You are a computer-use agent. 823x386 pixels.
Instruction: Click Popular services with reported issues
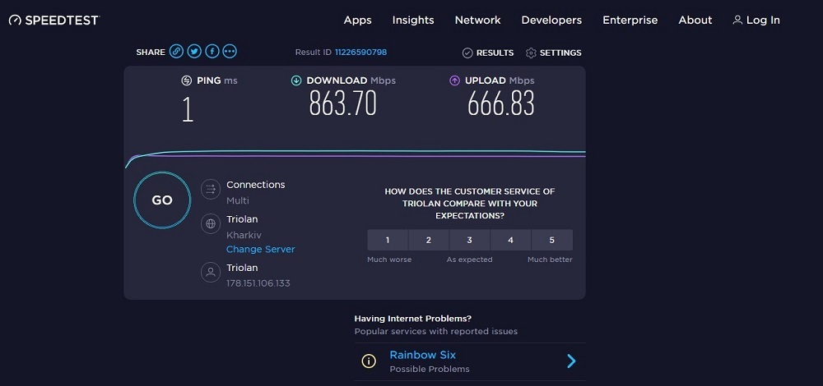coord(436,332)
